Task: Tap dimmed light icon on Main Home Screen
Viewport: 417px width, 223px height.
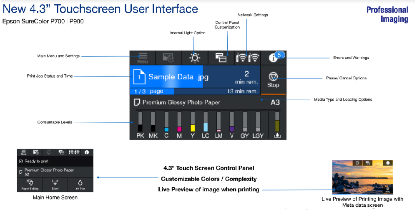Action: (x=49, y=152)
